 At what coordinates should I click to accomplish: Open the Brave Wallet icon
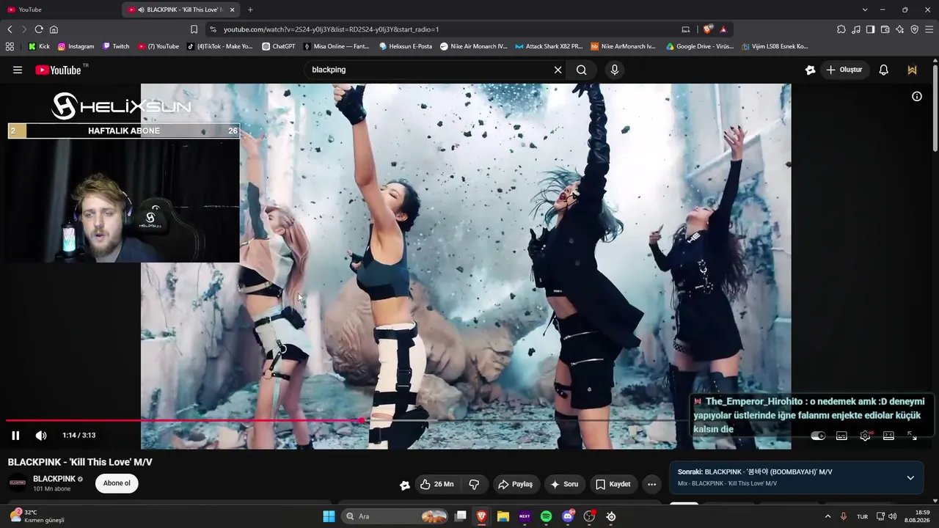tap(885, 29)
